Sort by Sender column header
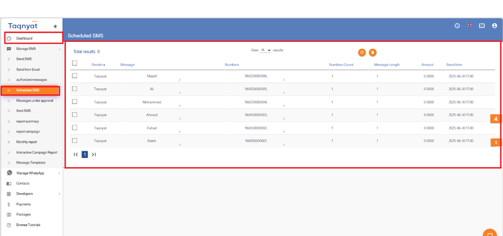The width and height of the screenshot is (503, 236). tap(98, 65)
